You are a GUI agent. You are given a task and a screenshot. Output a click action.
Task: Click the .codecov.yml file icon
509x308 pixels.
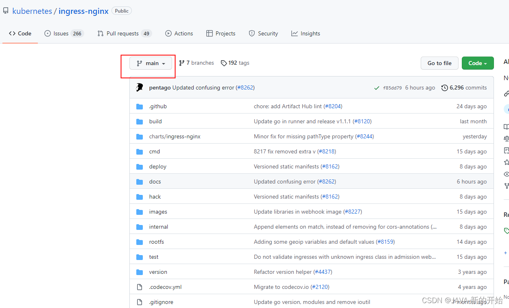pyautogui.click(x=140, y=287)
